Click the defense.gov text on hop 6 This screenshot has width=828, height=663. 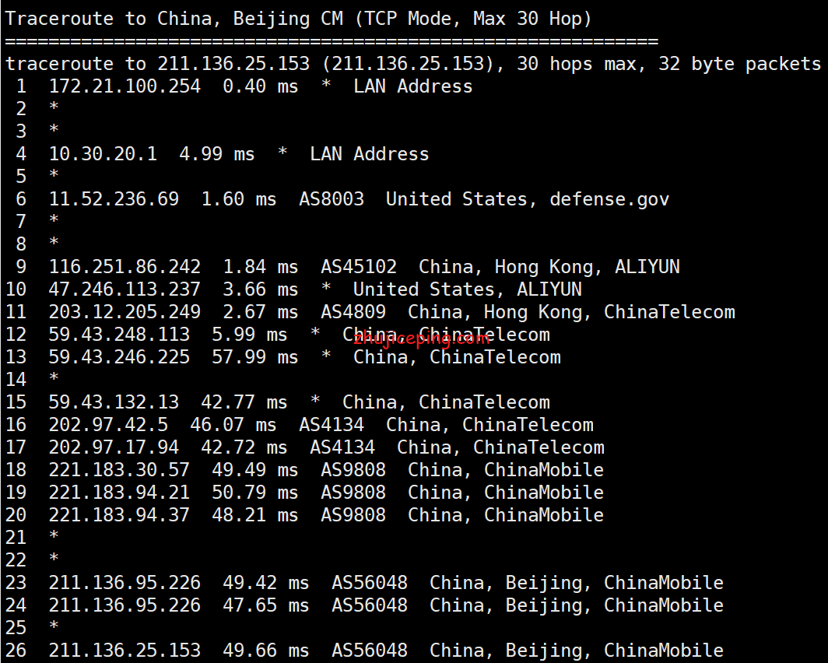(x=609, y=199)
